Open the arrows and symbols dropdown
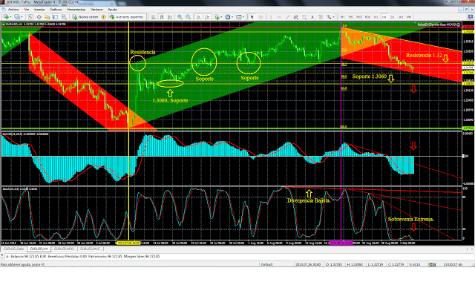The height and width of the screenshot is (285, 475). click(330, 17)
